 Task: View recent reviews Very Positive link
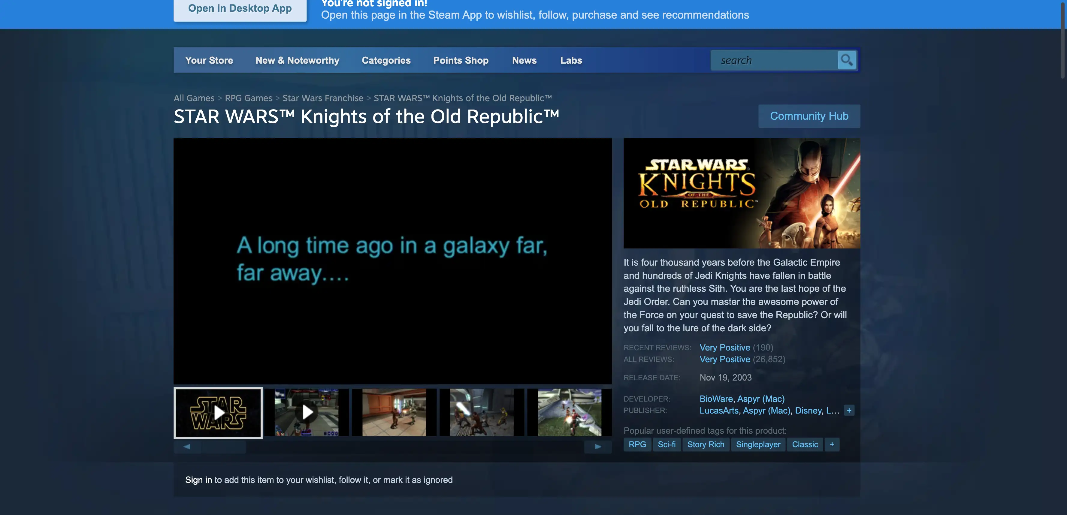724,347
